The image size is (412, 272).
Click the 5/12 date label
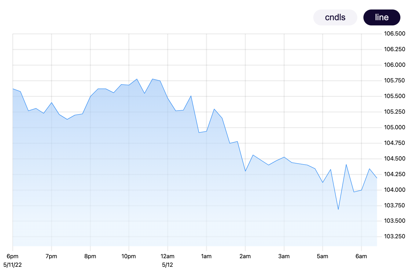coord(168,265)
